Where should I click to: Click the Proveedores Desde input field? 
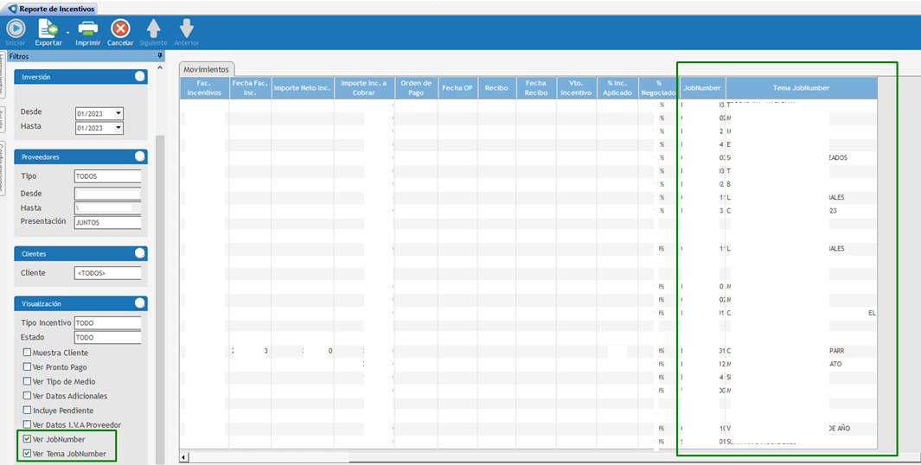click(x=107, y=193)
